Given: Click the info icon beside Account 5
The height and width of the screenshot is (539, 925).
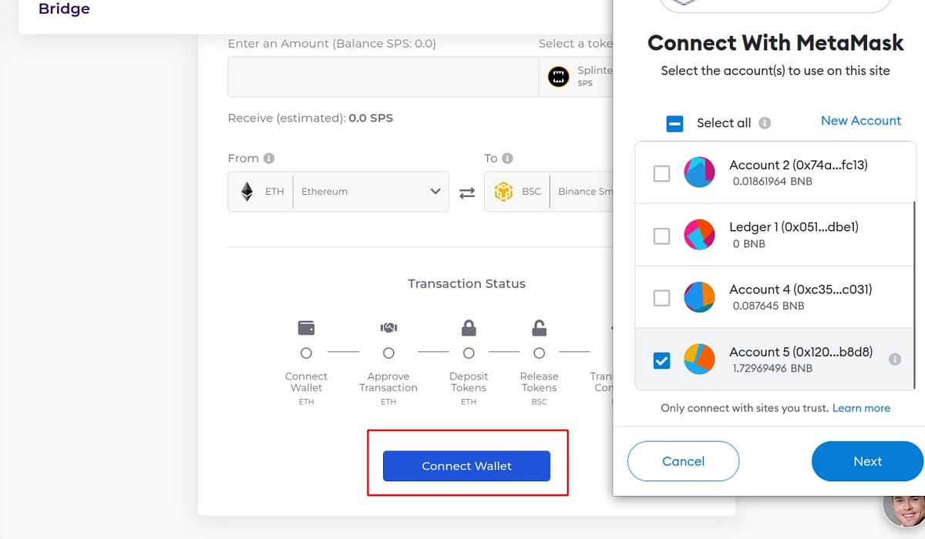Looking at the screenshot, I should 894,360.
